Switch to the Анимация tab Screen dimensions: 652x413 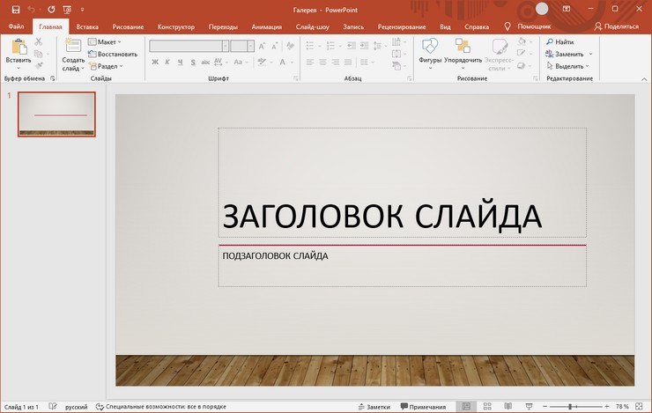(266, 26)
